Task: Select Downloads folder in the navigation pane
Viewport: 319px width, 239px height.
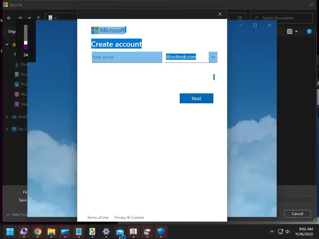Action: pos(21,64)
